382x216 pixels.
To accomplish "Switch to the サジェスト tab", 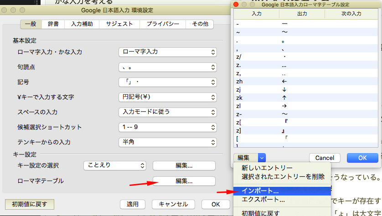I will coord(119,24).
